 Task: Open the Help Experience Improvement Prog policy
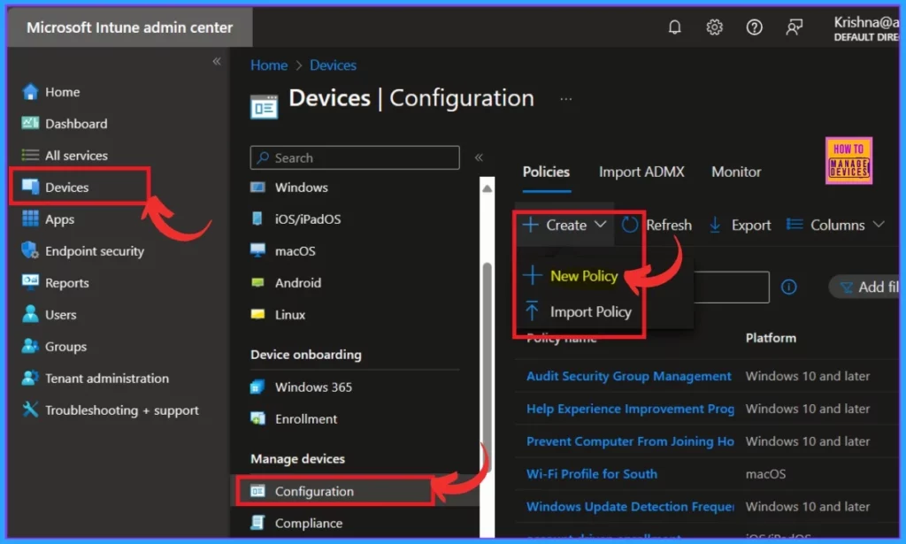coord(630,409)
